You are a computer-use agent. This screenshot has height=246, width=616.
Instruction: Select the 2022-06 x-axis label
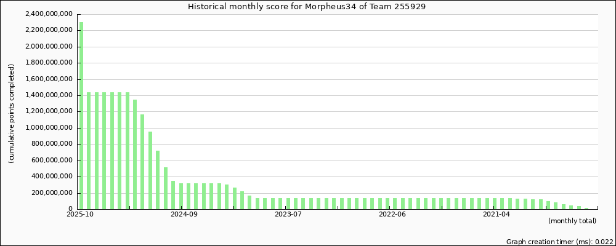coord(392,214)
